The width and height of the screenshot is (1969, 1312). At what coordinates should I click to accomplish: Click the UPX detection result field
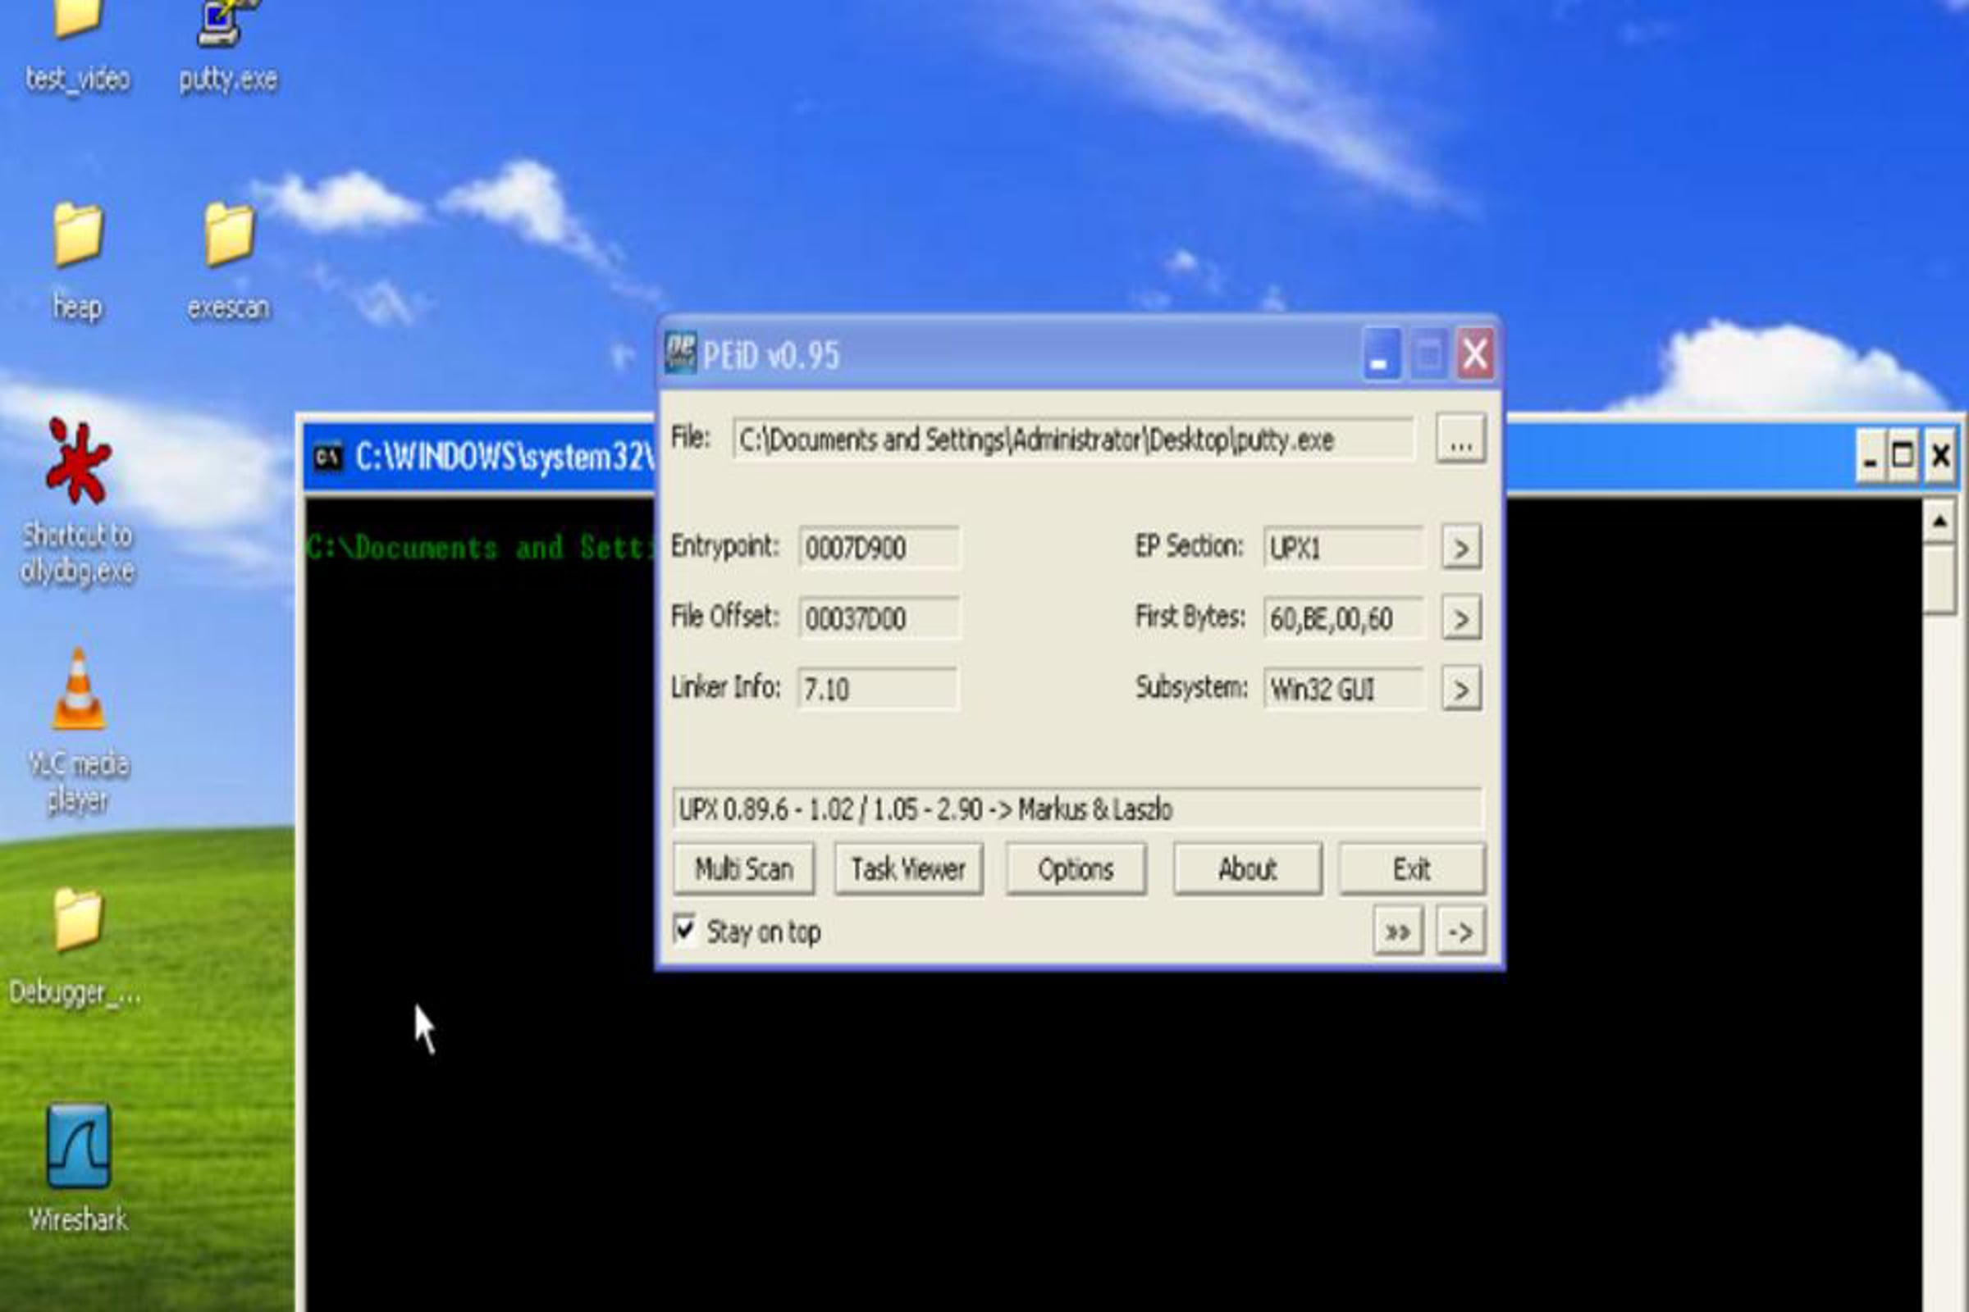pos(1076,809)
